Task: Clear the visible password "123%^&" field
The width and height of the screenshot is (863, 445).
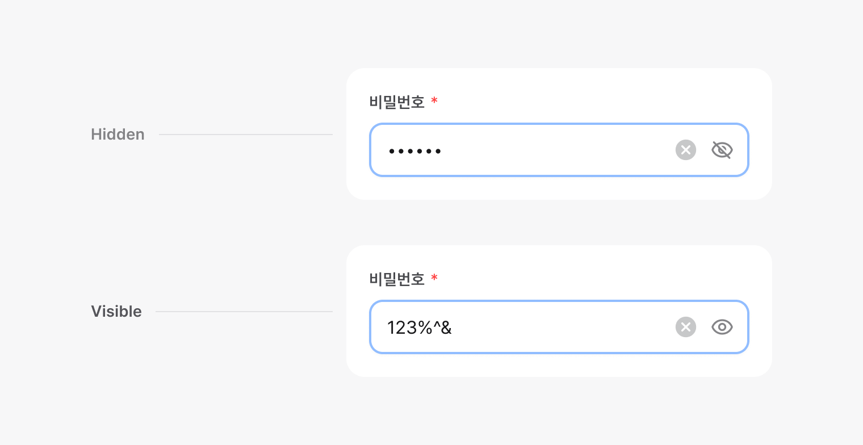Action: [x=685, y=327]
